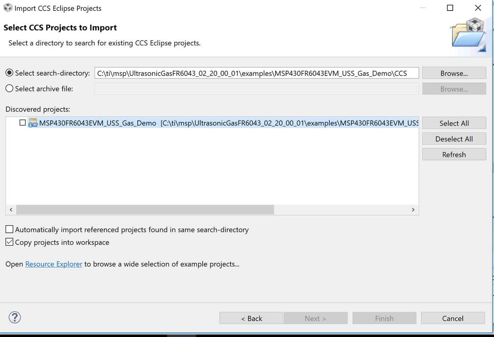Choose the Select archive file radio option
The image size is (494, 337).
click(x=9, y=88)
